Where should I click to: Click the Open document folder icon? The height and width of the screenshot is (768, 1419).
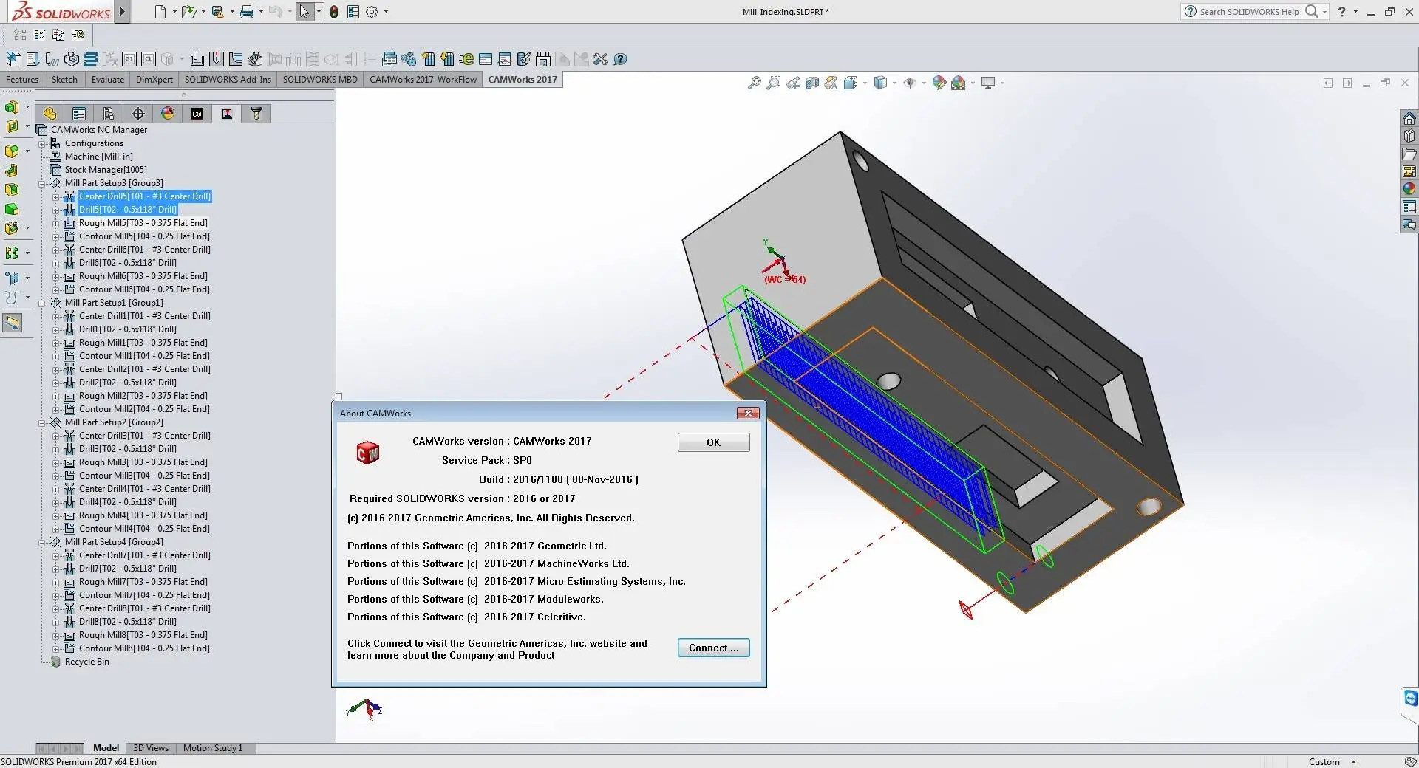[188, 12]
